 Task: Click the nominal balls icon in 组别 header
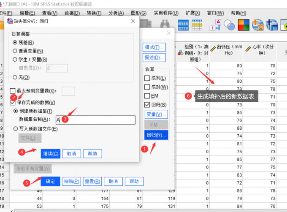[x=180, y=53]
